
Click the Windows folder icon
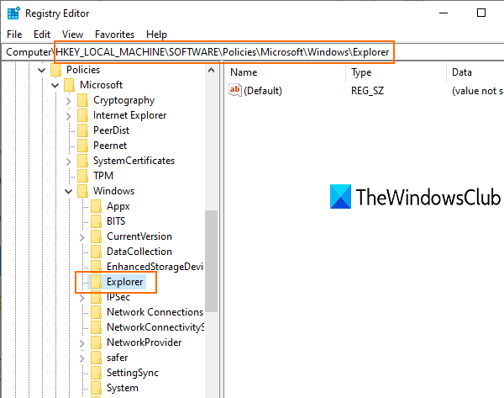coord(83,191)
